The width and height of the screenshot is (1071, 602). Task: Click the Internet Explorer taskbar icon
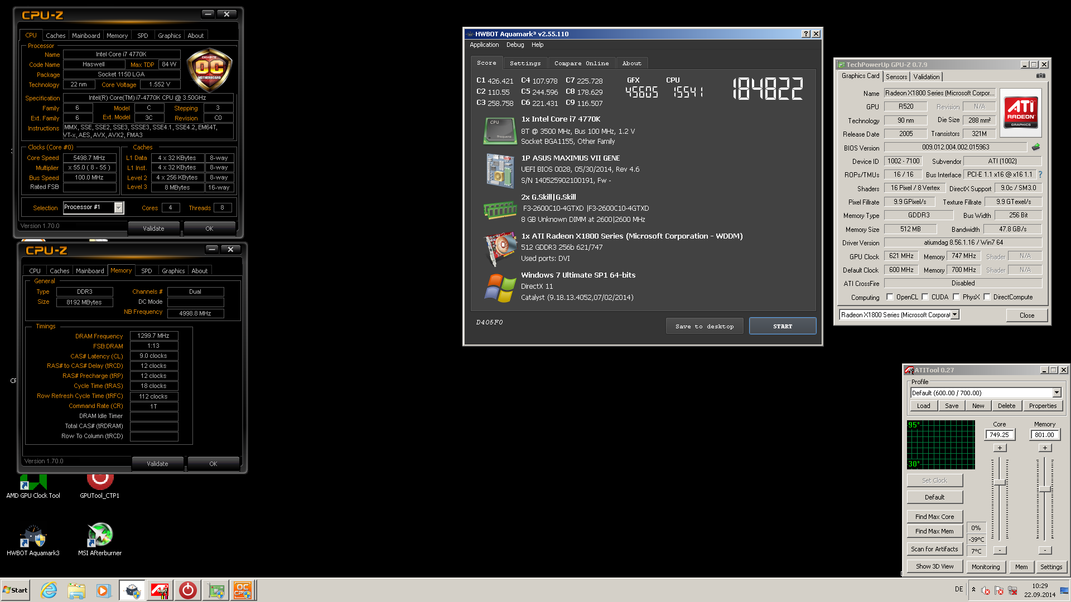click(x=49, y=590)
